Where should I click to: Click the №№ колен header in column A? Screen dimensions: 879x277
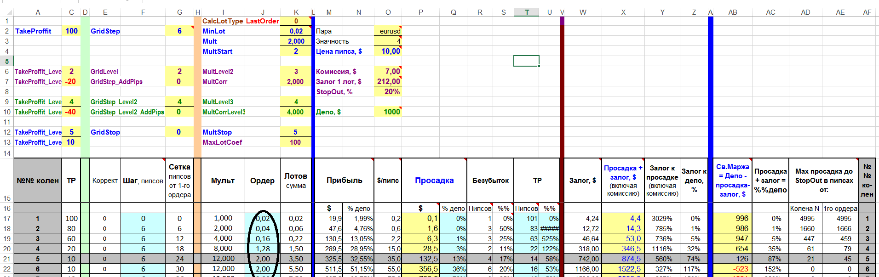click(38, 181)
